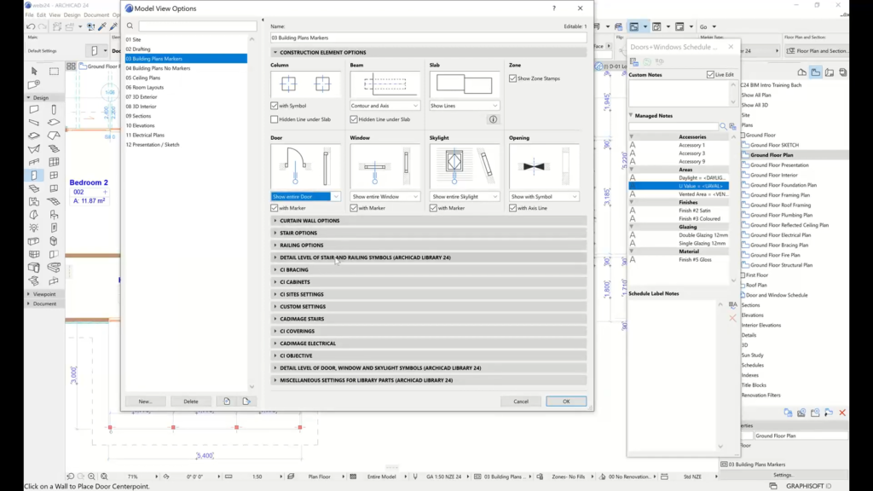Toggle the Live Edit checkbox
Image resolution: width=873 pixels, height=491 pixels.
pos(710,75)
